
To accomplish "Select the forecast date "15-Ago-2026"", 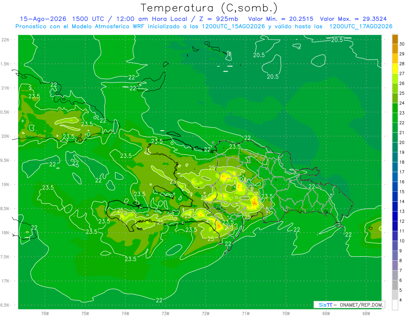I will (43, 19).
